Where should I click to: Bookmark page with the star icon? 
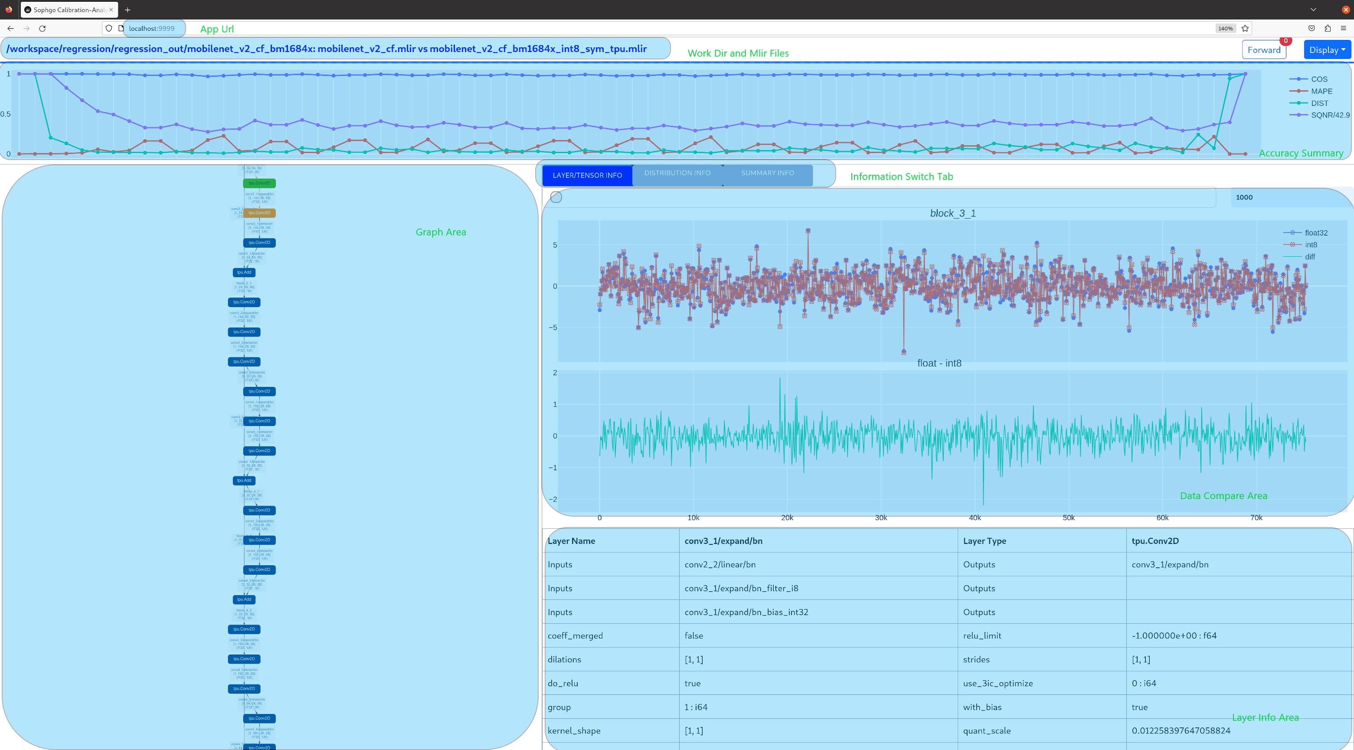click(1245, 28)
